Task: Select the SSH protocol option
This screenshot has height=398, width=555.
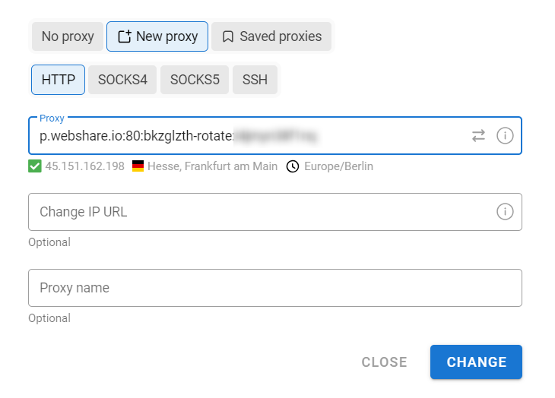Action: 255,80
